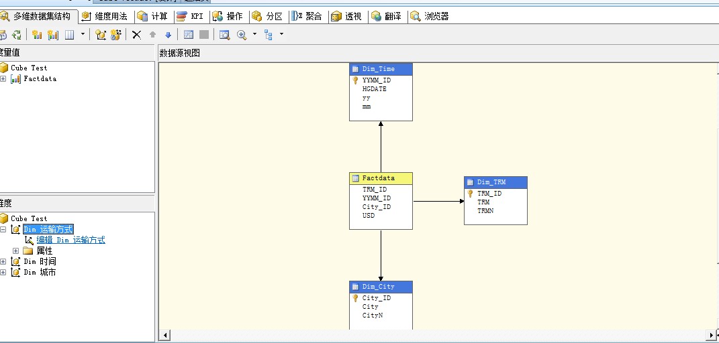Open the 分区 tab
This screenshot has width=719, height=343.
(x=269, y=17)
